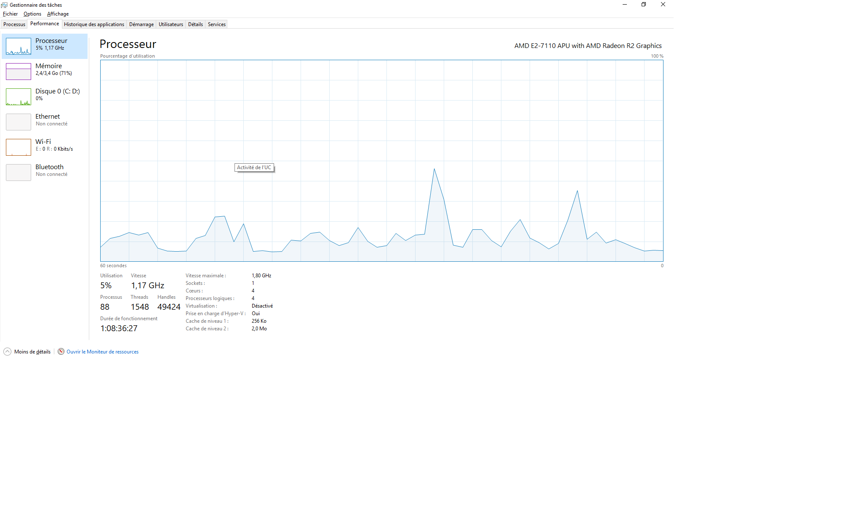Click the Bluetooth empty graph icon

coord(19,173)
